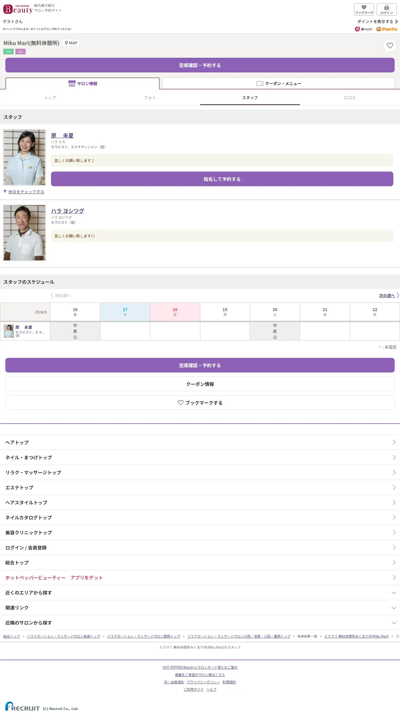This screenshot has width=400, height=716.
Task: Open 美容クリニックトップ row
Action: (x=200, y=532)
